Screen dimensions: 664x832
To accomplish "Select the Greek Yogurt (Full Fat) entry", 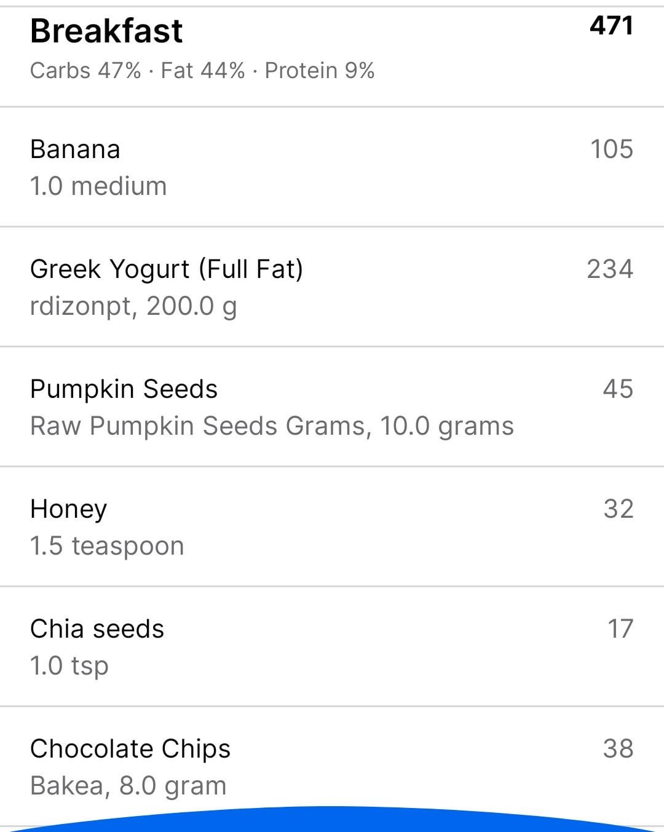I will 332,287.
